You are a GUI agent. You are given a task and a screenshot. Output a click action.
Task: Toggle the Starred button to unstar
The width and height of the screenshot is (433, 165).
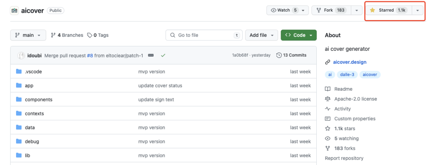pyautogui.click(x=389, y=10)
